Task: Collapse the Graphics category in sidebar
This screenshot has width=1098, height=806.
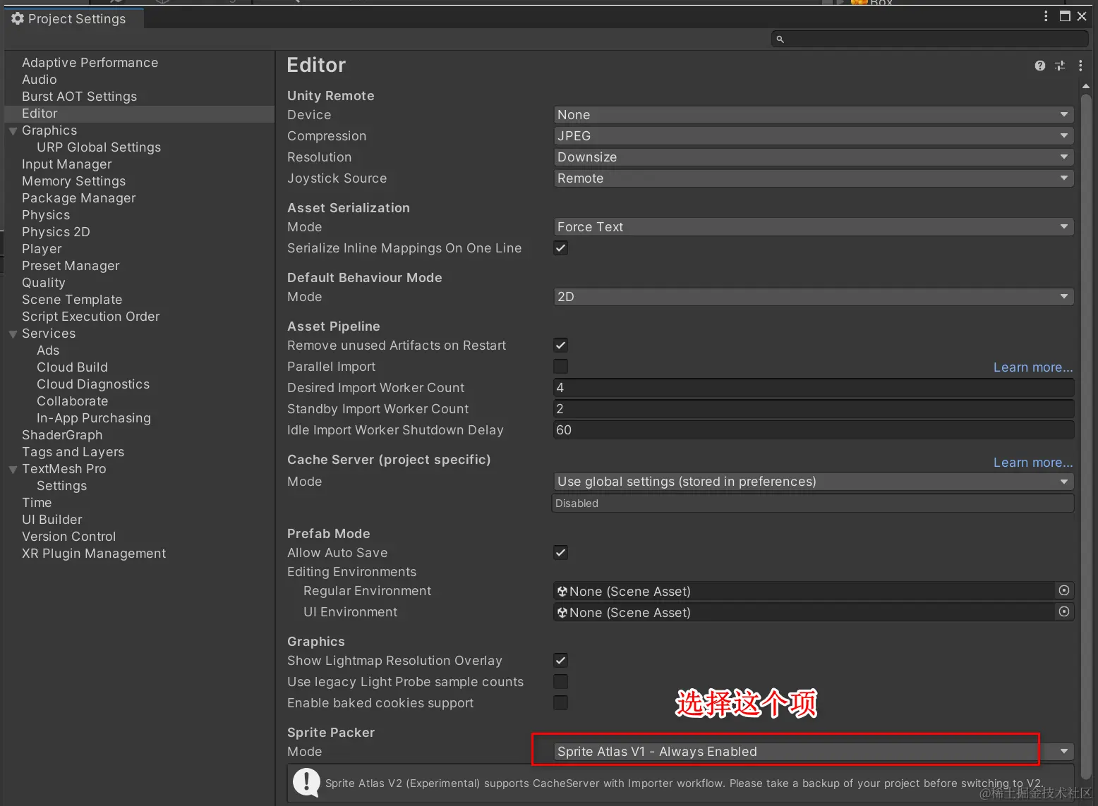Action: [13, 131]
